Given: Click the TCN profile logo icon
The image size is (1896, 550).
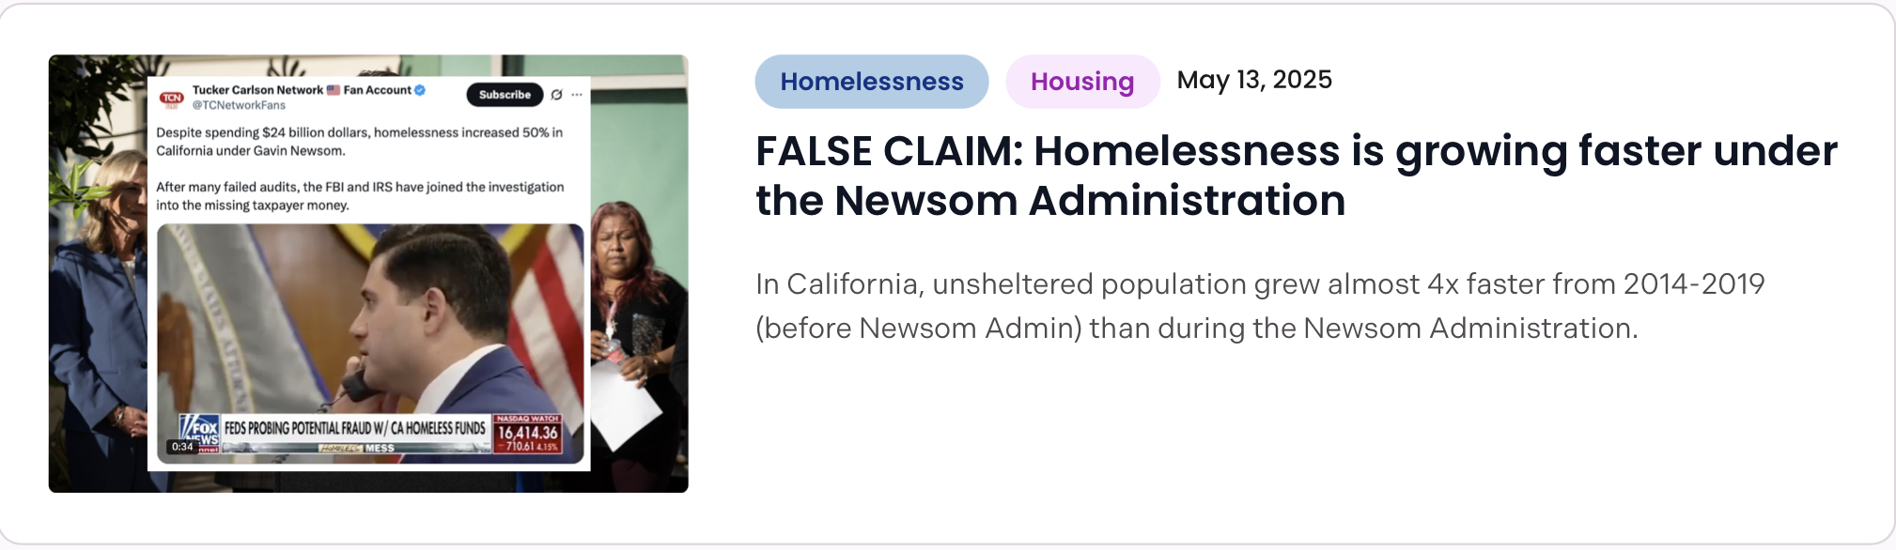Looking at the screenshot, I should coord(171,99).
